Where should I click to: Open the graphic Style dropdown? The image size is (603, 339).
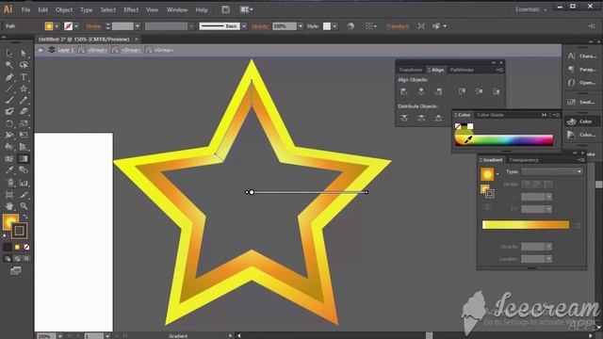pyautogui.click(x=334, y=26)
